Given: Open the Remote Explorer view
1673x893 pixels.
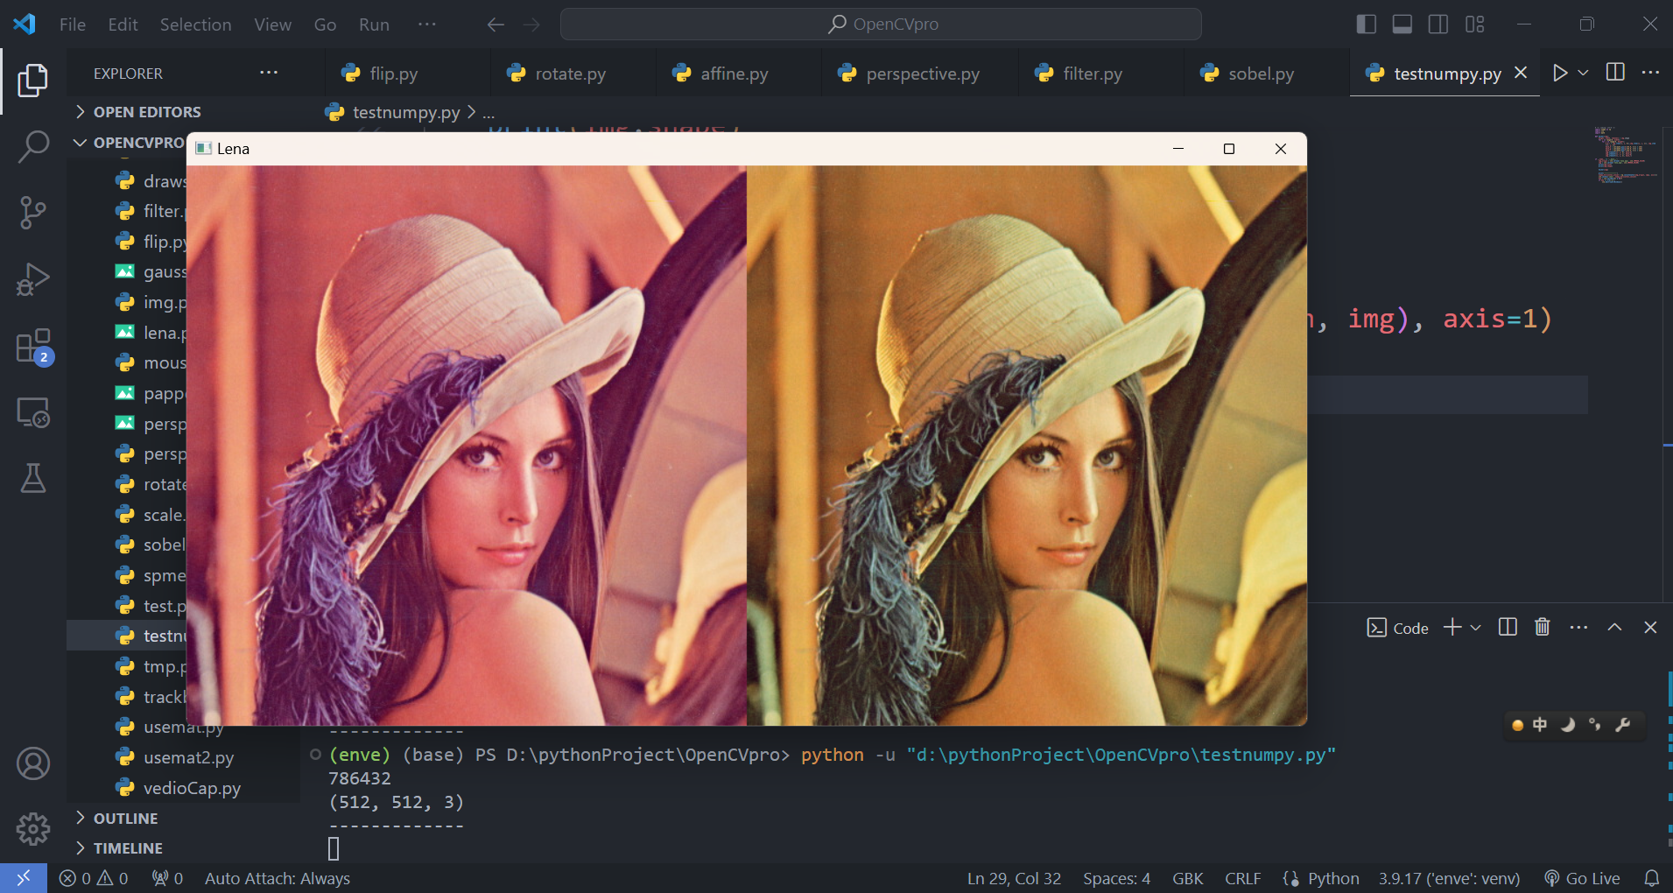Looking at the screenshot, I should (x=33, y=412).
